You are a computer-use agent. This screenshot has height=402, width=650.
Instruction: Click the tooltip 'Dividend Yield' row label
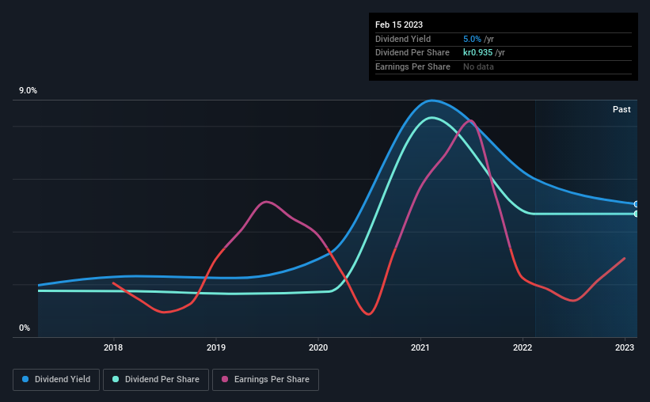tap(403, 39)
